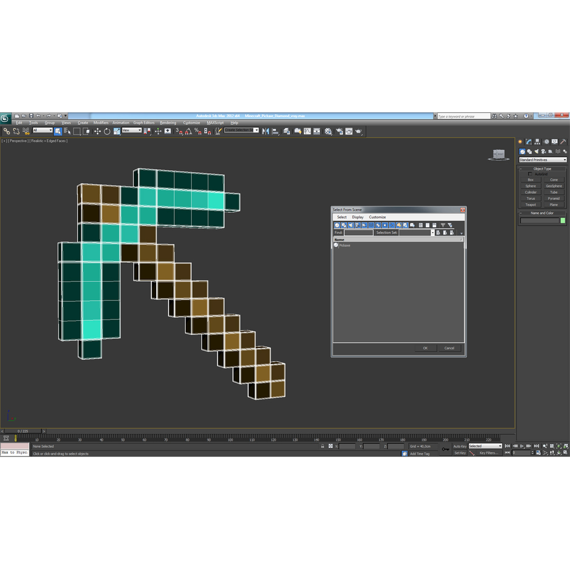The height and width of the screenshot is (570, 570).
Task: Open the reference coordinate View dropdown
Action: (x=131, y=130)
